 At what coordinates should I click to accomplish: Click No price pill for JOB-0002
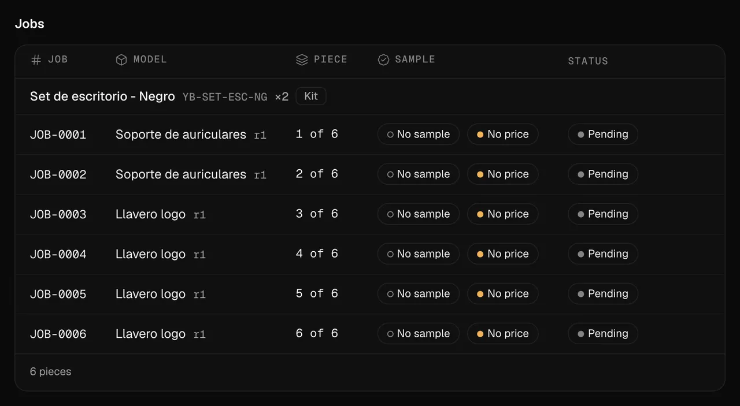[503, 174]
